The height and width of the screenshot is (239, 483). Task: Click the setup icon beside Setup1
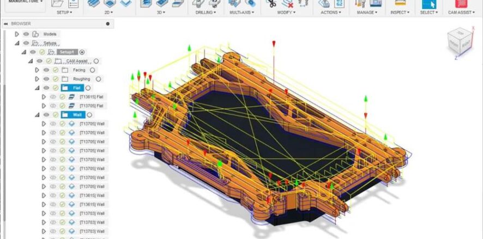click(51, 52)
